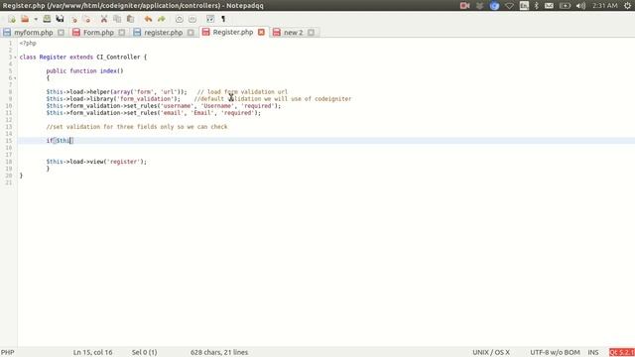Click the 'Sel 0 (1)' status text
Image resolution: width=635 pixels, height=357 pixels.
click(144, 352)
